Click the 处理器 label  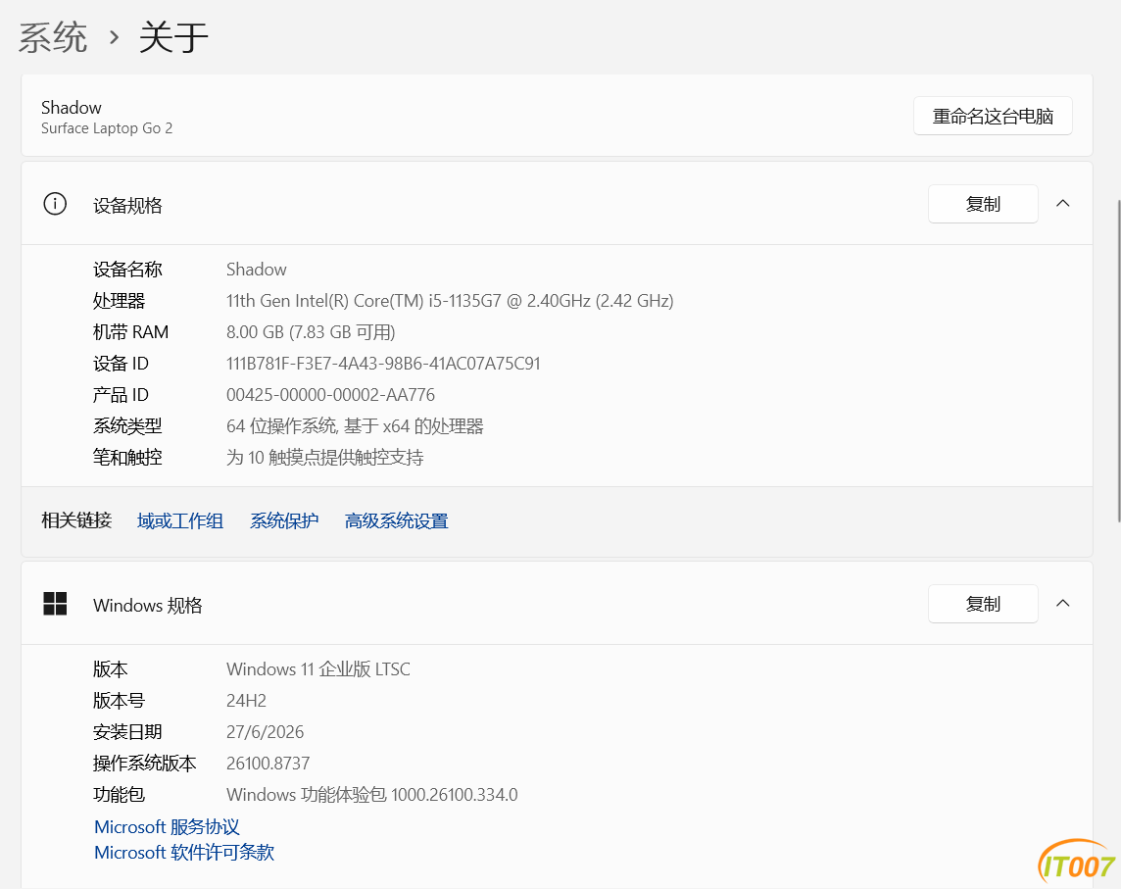(119, 301)
